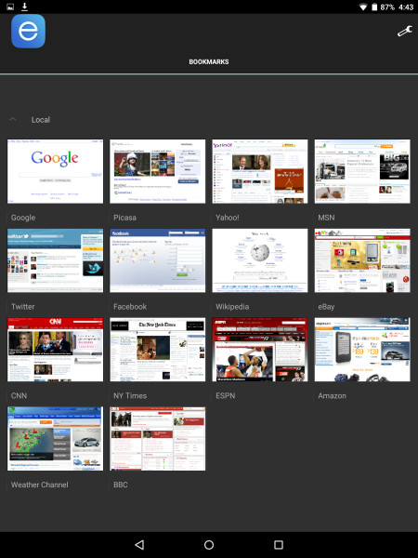Open the BBC bookmark thumbnail
The height and width of the screenshot is (558, 418).
click(158, 438)
